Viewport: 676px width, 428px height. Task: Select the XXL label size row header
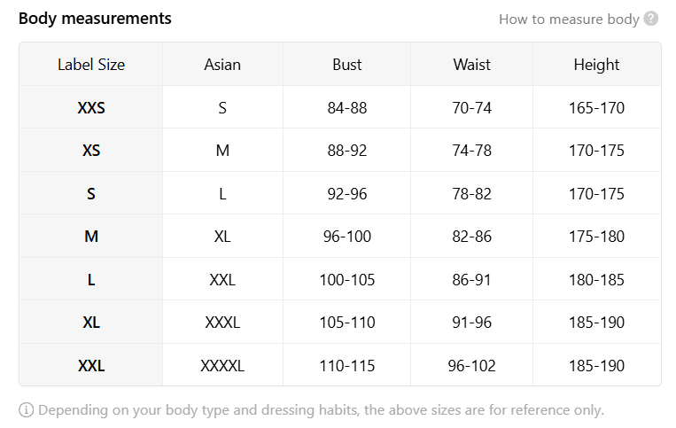91,366
